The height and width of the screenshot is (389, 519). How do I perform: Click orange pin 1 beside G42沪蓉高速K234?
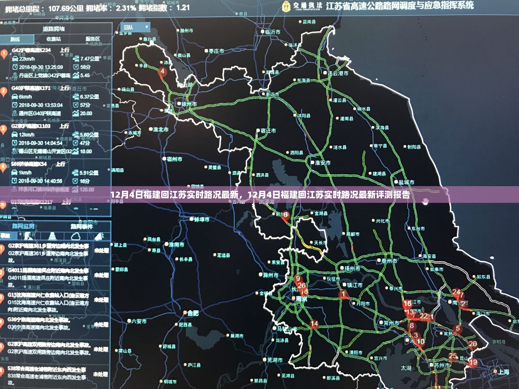point(4,54)
